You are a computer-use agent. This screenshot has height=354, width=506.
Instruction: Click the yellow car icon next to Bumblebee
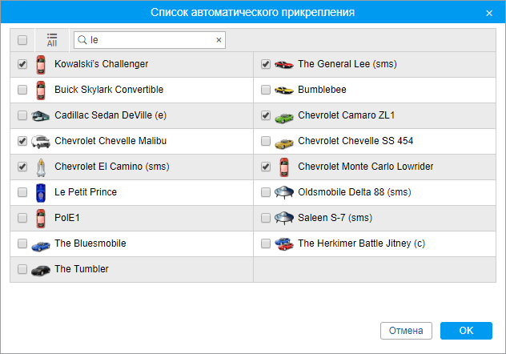point(284,90)
